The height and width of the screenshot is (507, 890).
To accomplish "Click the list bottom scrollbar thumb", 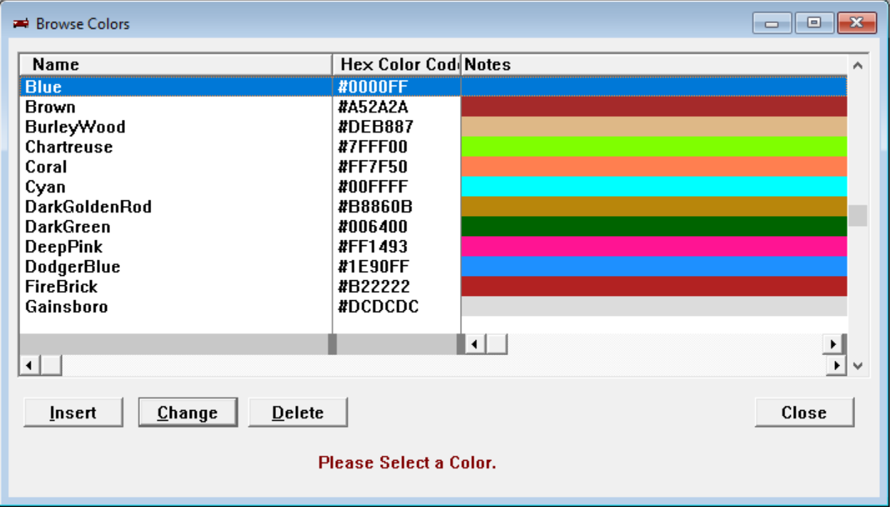I will (x=51, y=366).
